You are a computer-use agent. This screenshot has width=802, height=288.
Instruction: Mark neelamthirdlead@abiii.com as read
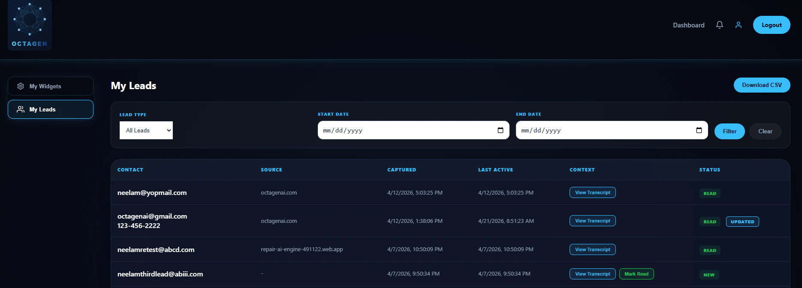click(636, 274)
